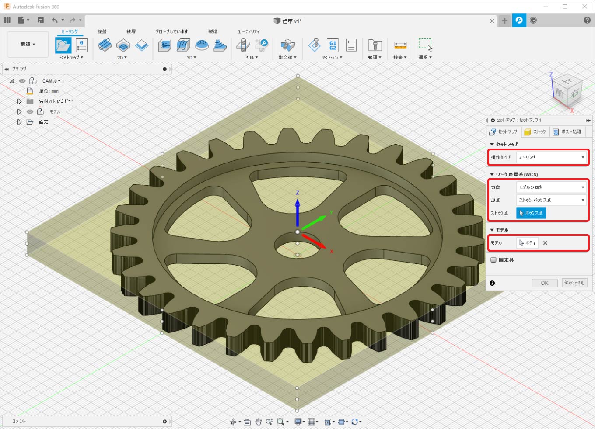
Task: Click the ボックス点 selection button
Action: coord(531,213)
